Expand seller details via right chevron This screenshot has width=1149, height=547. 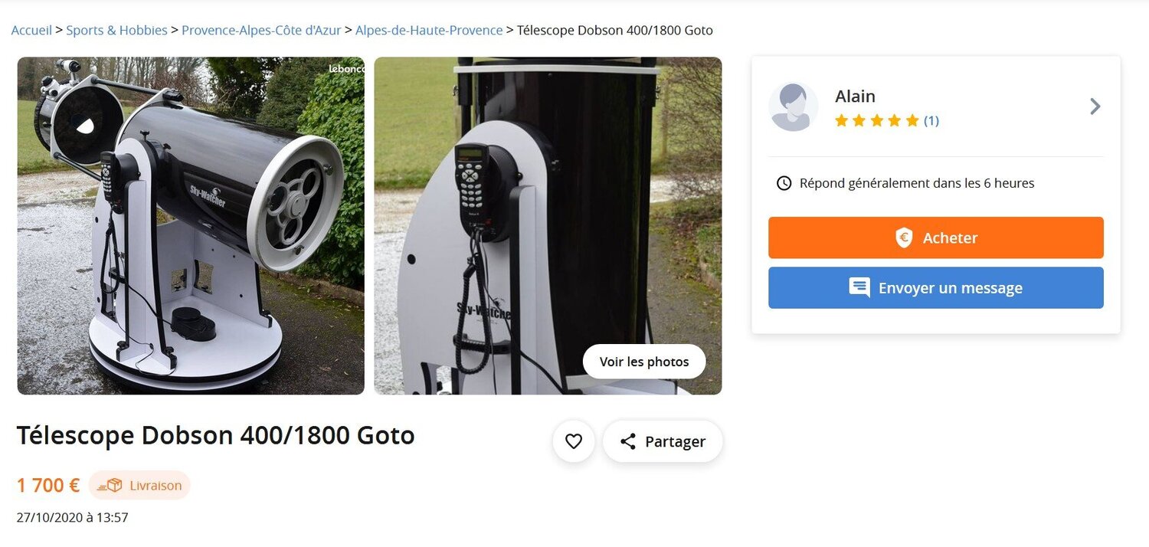coord(1095,106)
